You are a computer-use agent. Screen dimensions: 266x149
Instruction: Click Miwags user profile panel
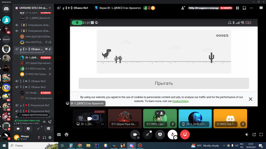point(25,137)
